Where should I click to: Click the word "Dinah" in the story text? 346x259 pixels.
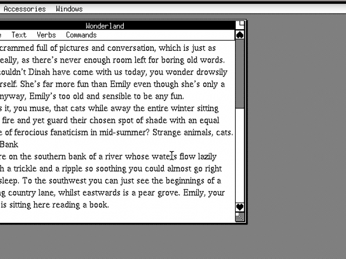click(39, 72)
